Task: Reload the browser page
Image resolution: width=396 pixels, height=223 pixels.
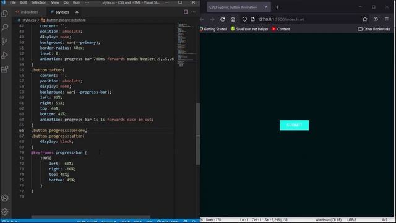Action: point(222,19)
